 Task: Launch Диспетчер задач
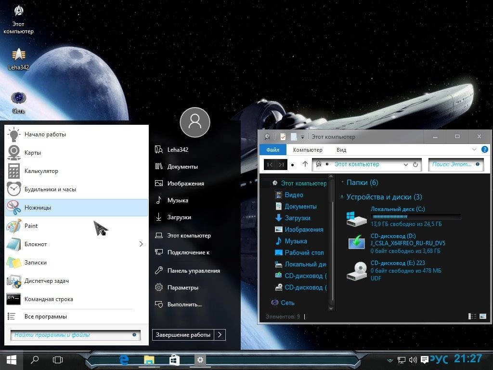coord(77,281)
